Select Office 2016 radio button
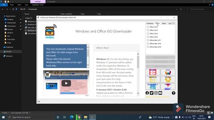Screen dimensions: 214x120 click(x=148, y=34)
